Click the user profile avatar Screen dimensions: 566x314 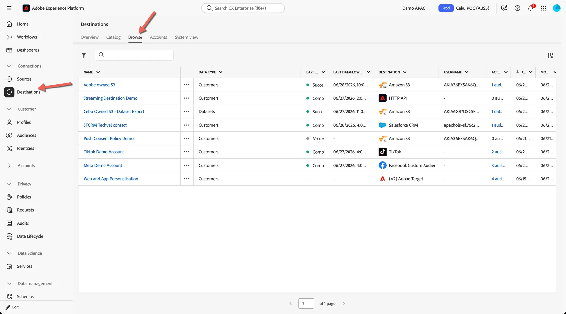click(557, 8)
